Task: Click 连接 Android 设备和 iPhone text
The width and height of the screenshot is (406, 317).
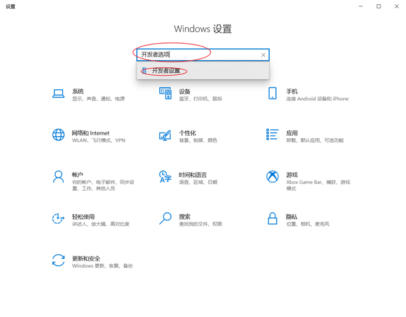Action: click(x=317, y=99)
